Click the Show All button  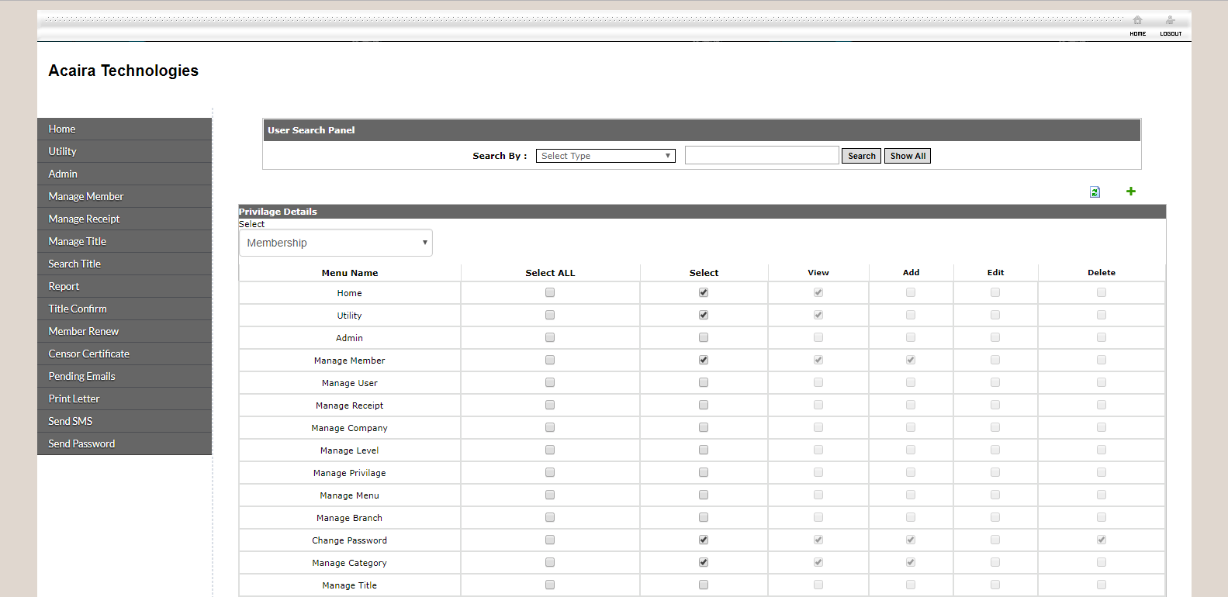[907, 156]
